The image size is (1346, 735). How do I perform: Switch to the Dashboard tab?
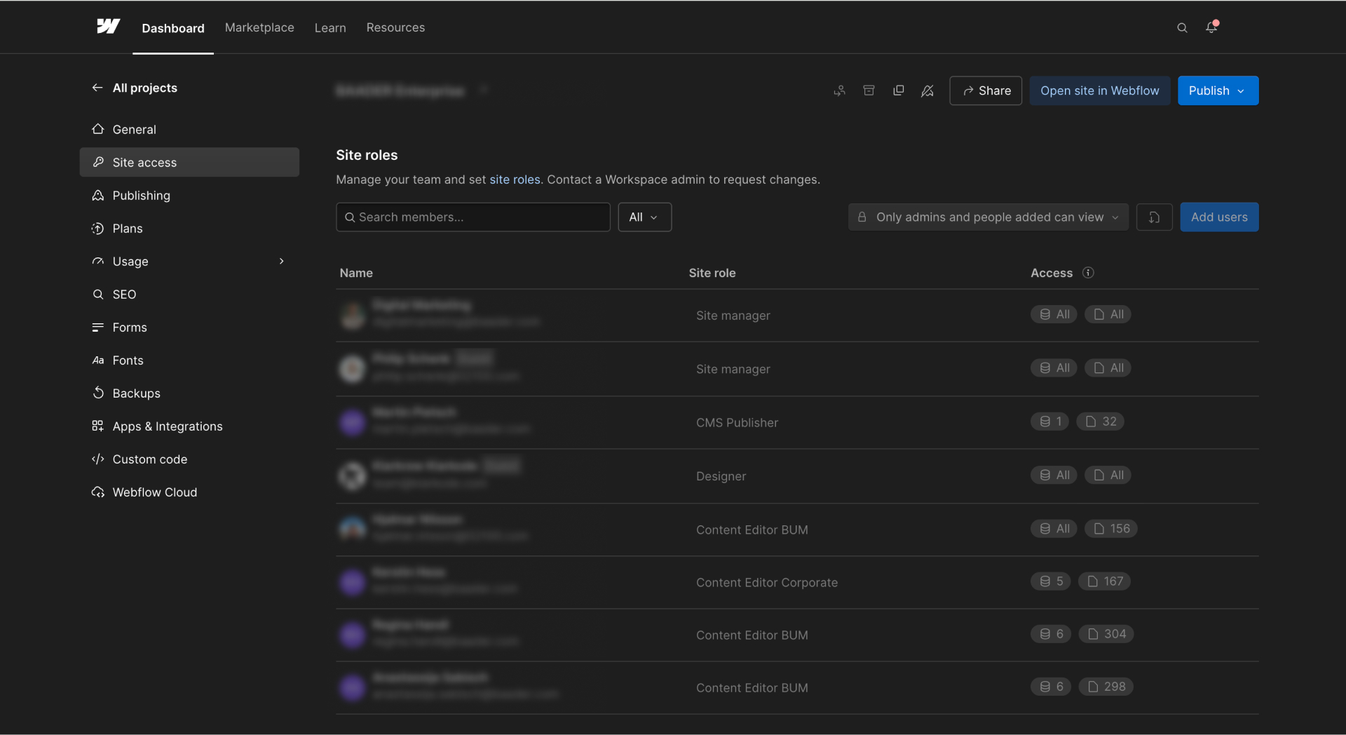[x=173, y=28]
